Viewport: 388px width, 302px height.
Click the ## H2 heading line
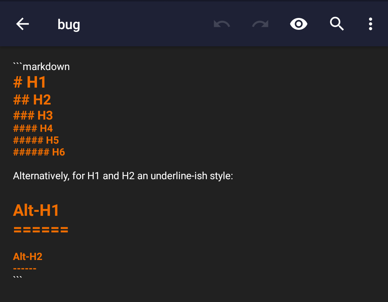(x=32, y=99)
